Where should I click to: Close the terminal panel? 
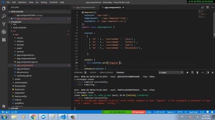tap(213, 73)
